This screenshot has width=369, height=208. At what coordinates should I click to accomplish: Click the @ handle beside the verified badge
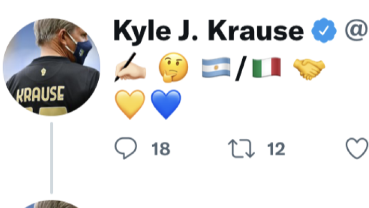pos(357,31)
